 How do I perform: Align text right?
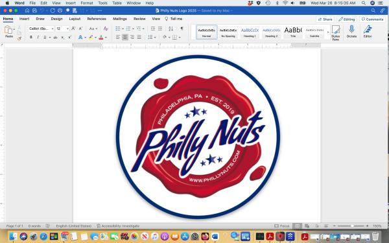tap(132, 38)
